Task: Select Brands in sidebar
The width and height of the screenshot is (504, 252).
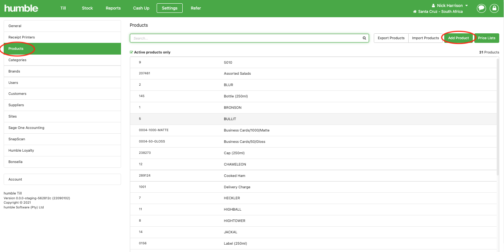Action: point(62,71)
